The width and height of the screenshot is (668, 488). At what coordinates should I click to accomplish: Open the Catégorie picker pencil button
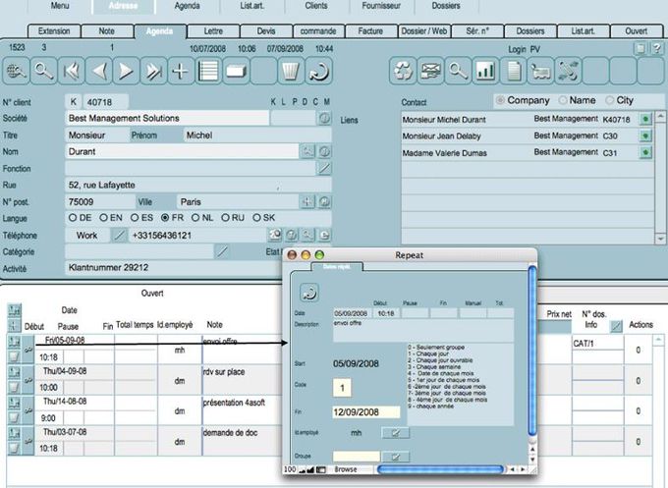[222, 251]
